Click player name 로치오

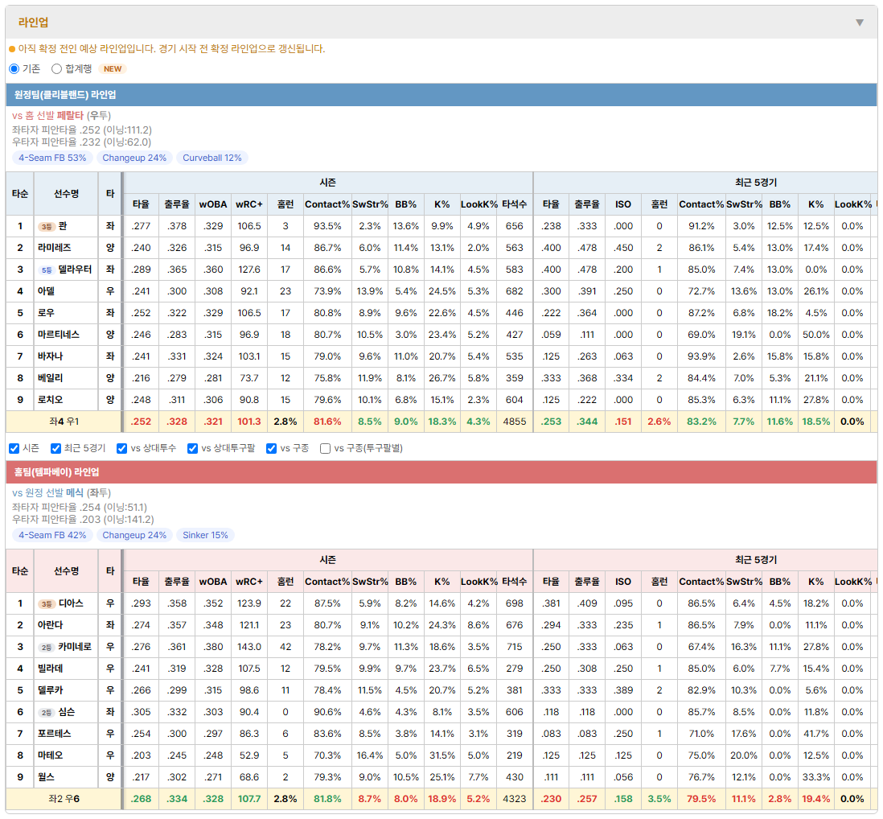point(50,400)
